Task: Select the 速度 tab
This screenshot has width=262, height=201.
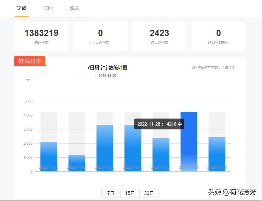Action: [x=74, y=8]
